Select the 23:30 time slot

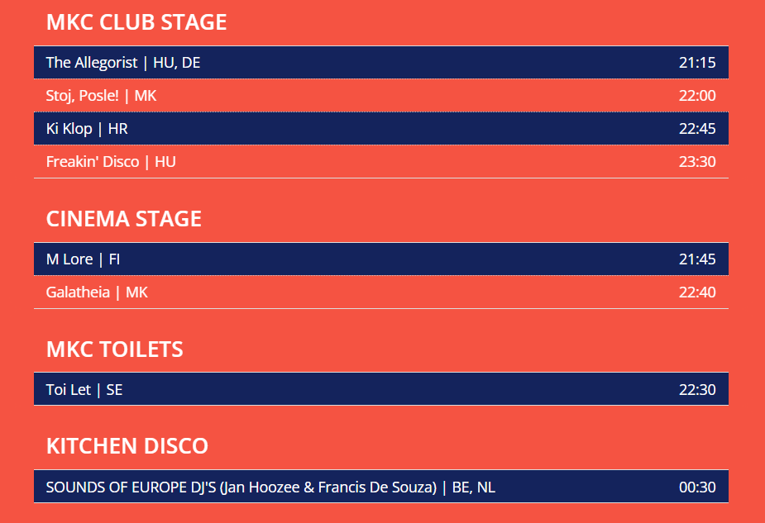(697, 162)
